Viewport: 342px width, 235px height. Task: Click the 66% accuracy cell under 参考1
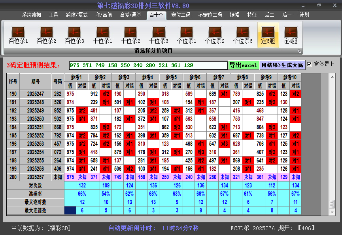click(82, 194)
